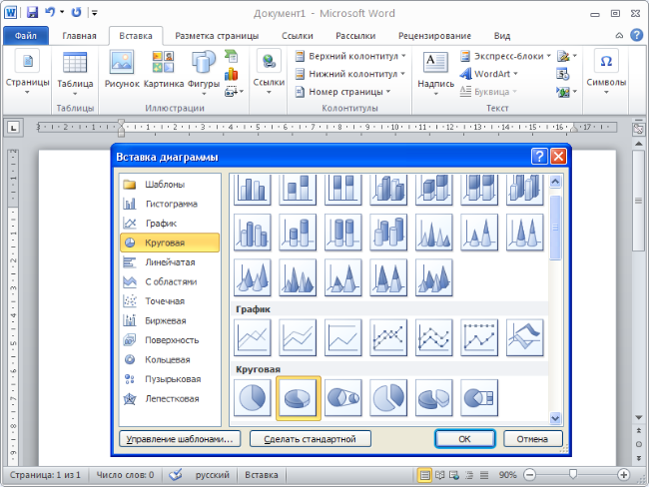
Task: Switch to the Рецензирование tab
Action: click(434, 36)
